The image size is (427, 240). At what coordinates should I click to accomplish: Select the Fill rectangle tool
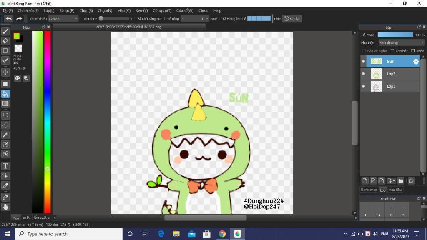pyautogui.click(x=5, y=84)
